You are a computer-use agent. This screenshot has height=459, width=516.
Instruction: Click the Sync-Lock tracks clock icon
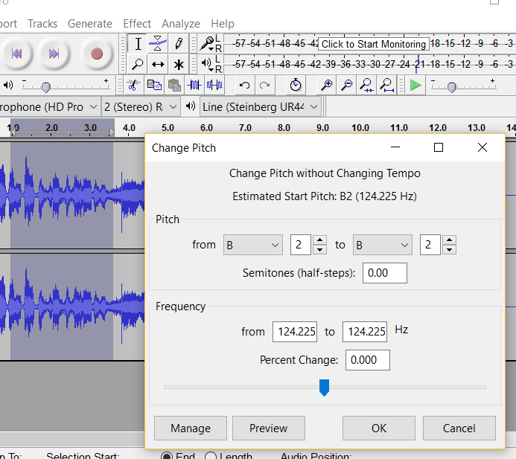pos(296,85)
